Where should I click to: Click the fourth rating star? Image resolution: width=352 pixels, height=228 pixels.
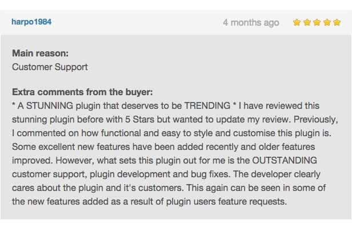[327, 22]
